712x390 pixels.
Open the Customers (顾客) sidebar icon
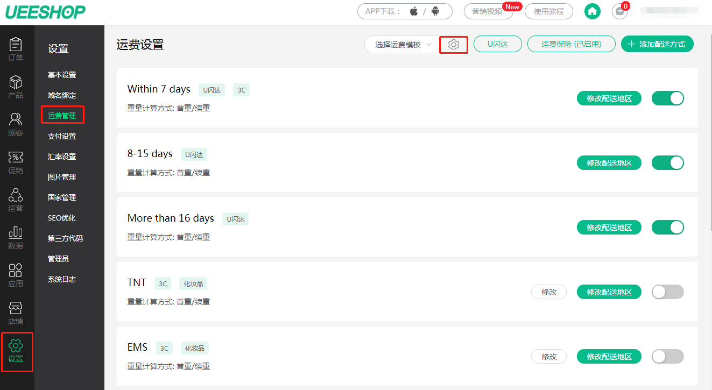click(16, 124)
